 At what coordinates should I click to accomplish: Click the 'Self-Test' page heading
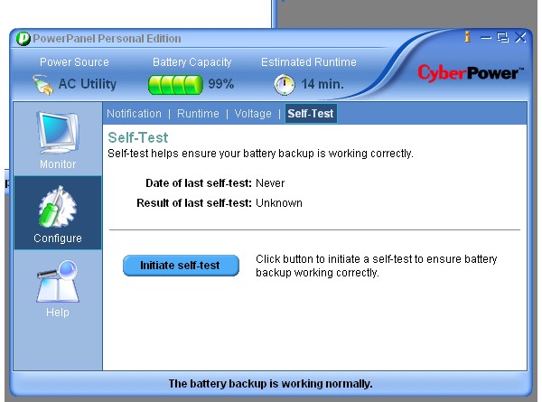coord(138,137)
